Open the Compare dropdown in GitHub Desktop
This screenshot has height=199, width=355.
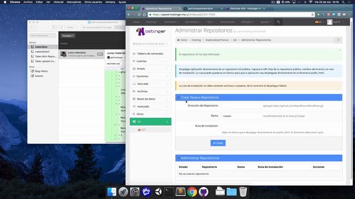click(x=68, y=35)
